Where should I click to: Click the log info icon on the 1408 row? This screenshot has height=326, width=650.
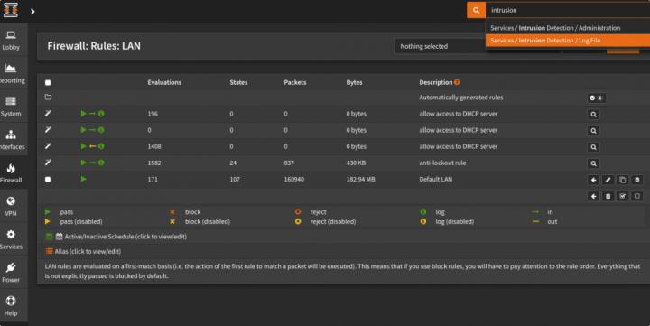pyautogui.click(x=101, y=146)
